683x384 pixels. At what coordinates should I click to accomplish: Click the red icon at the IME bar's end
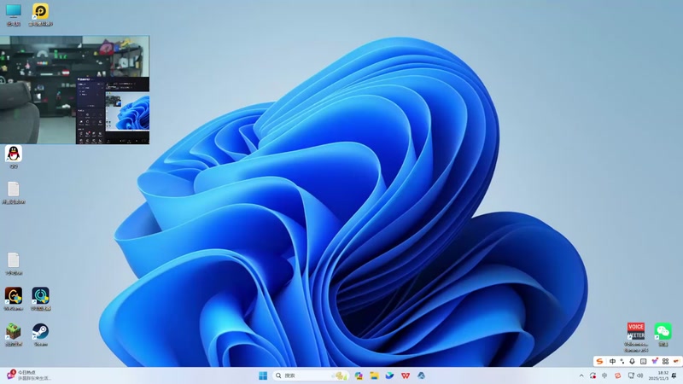tap(676, 361)
